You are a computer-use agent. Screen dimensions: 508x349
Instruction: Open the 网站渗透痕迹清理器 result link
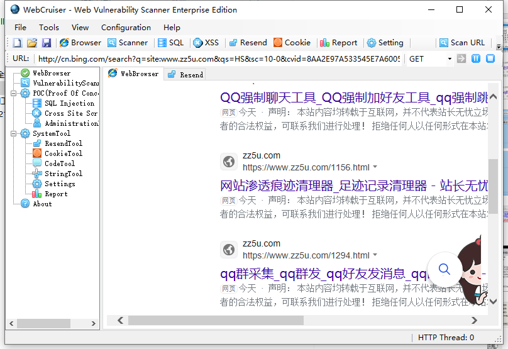[x=354, y=186]
